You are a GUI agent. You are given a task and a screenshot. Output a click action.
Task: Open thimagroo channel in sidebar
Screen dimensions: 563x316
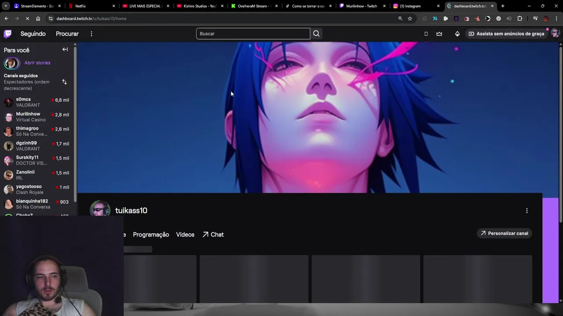37,131
